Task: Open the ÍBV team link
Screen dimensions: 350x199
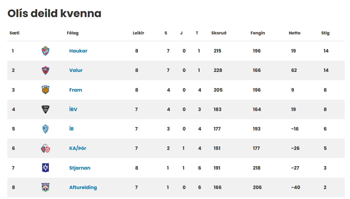Action: click(x=73, y=109)
